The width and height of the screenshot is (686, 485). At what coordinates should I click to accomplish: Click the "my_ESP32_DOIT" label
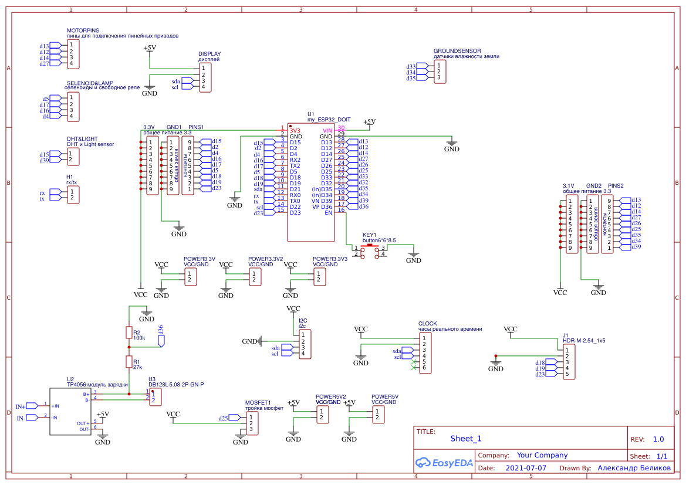tap(329, 120)
